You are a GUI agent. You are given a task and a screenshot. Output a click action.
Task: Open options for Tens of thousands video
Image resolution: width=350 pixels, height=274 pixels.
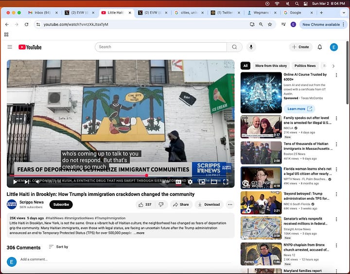point(336,145)
